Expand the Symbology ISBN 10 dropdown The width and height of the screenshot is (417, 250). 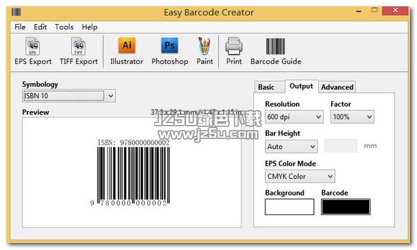coord(69,96)
